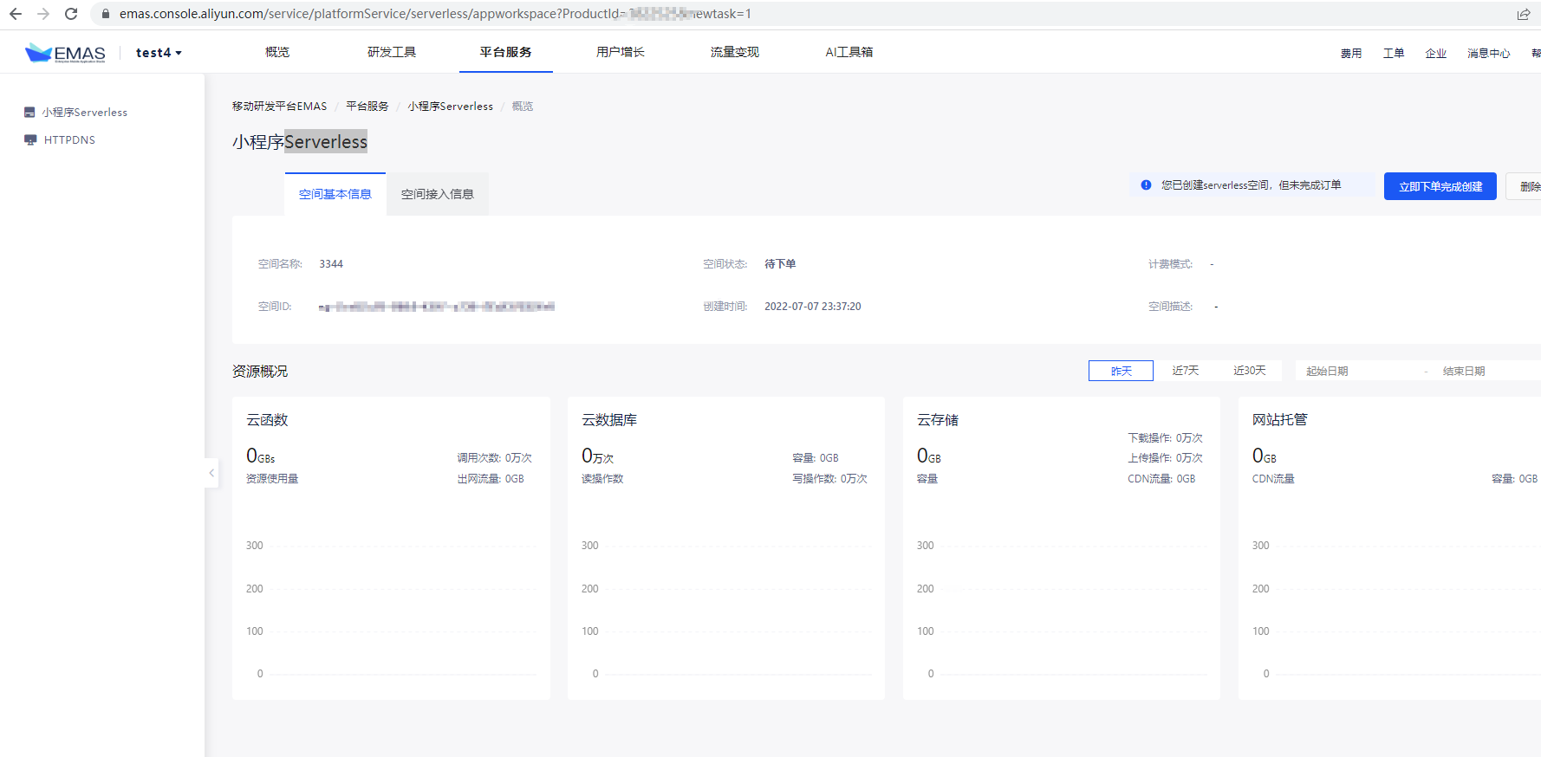
Task: Click the 云存储 card title
Action: (938, 420)
